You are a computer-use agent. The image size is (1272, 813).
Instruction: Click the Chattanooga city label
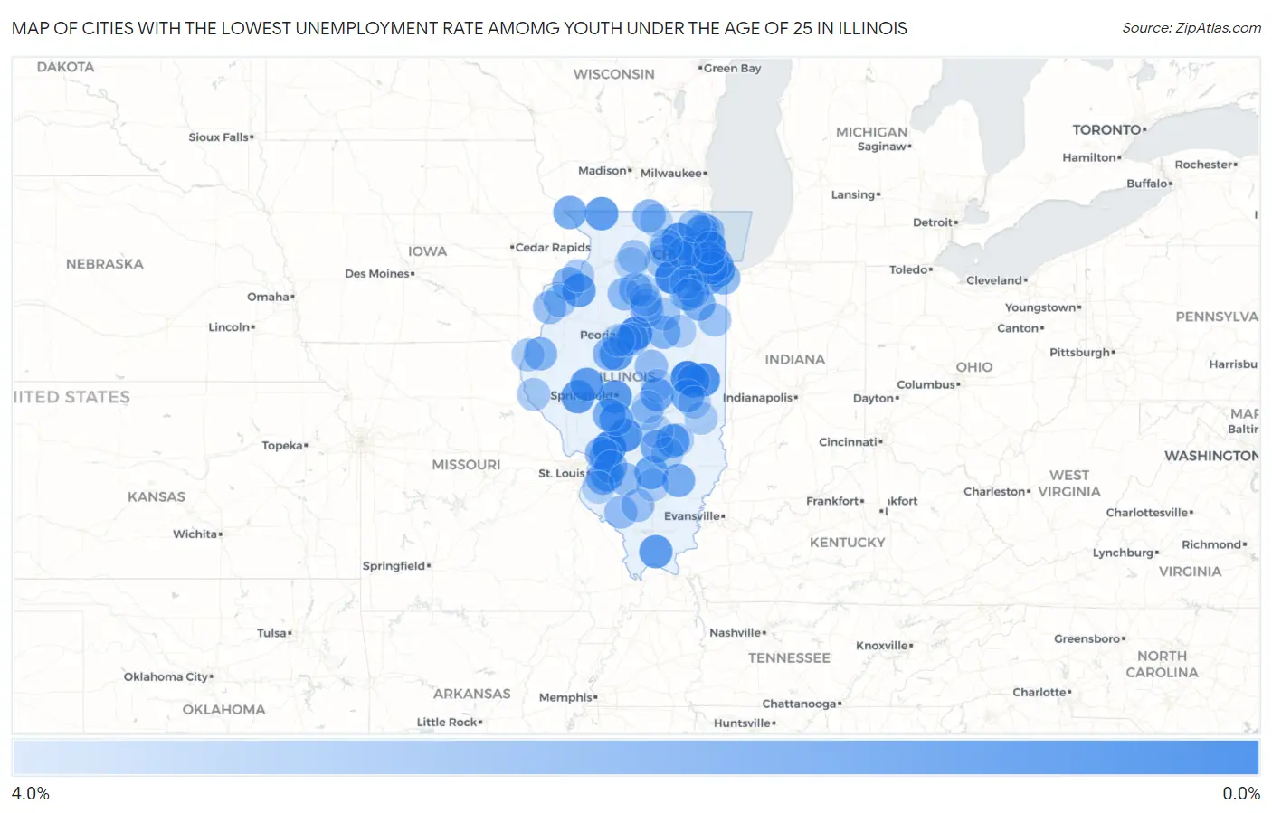[x=802, y=704]
